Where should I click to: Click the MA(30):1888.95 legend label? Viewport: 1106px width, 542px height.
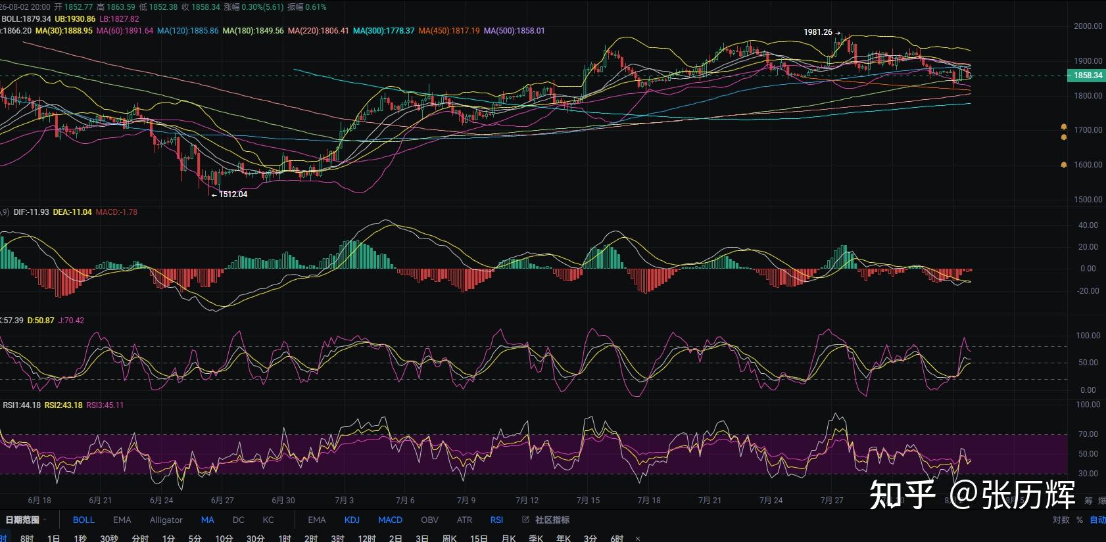point(64,31)
